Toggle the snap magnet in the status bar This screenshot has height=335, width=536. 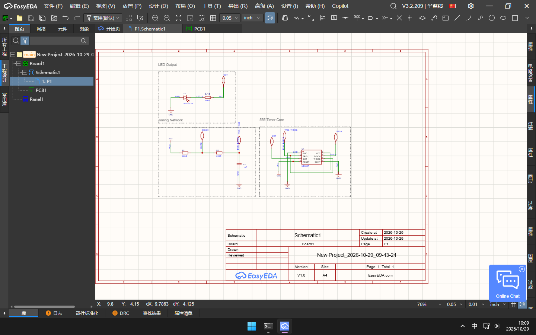[522, 304]
